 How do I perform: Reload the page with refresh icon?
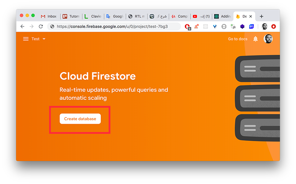(41, 26)
